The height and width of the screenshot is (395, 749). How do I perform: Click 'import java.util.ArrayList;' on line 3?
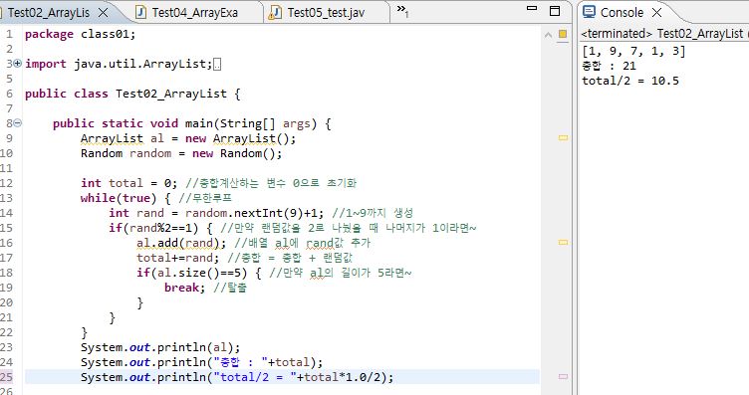click(x=119, y=64)
